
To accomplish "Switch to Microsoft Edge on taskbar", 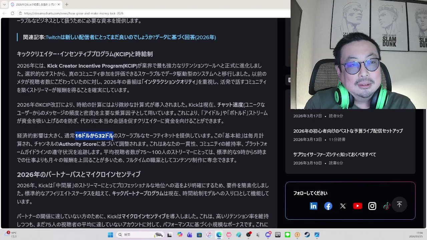I will [219, 235].
